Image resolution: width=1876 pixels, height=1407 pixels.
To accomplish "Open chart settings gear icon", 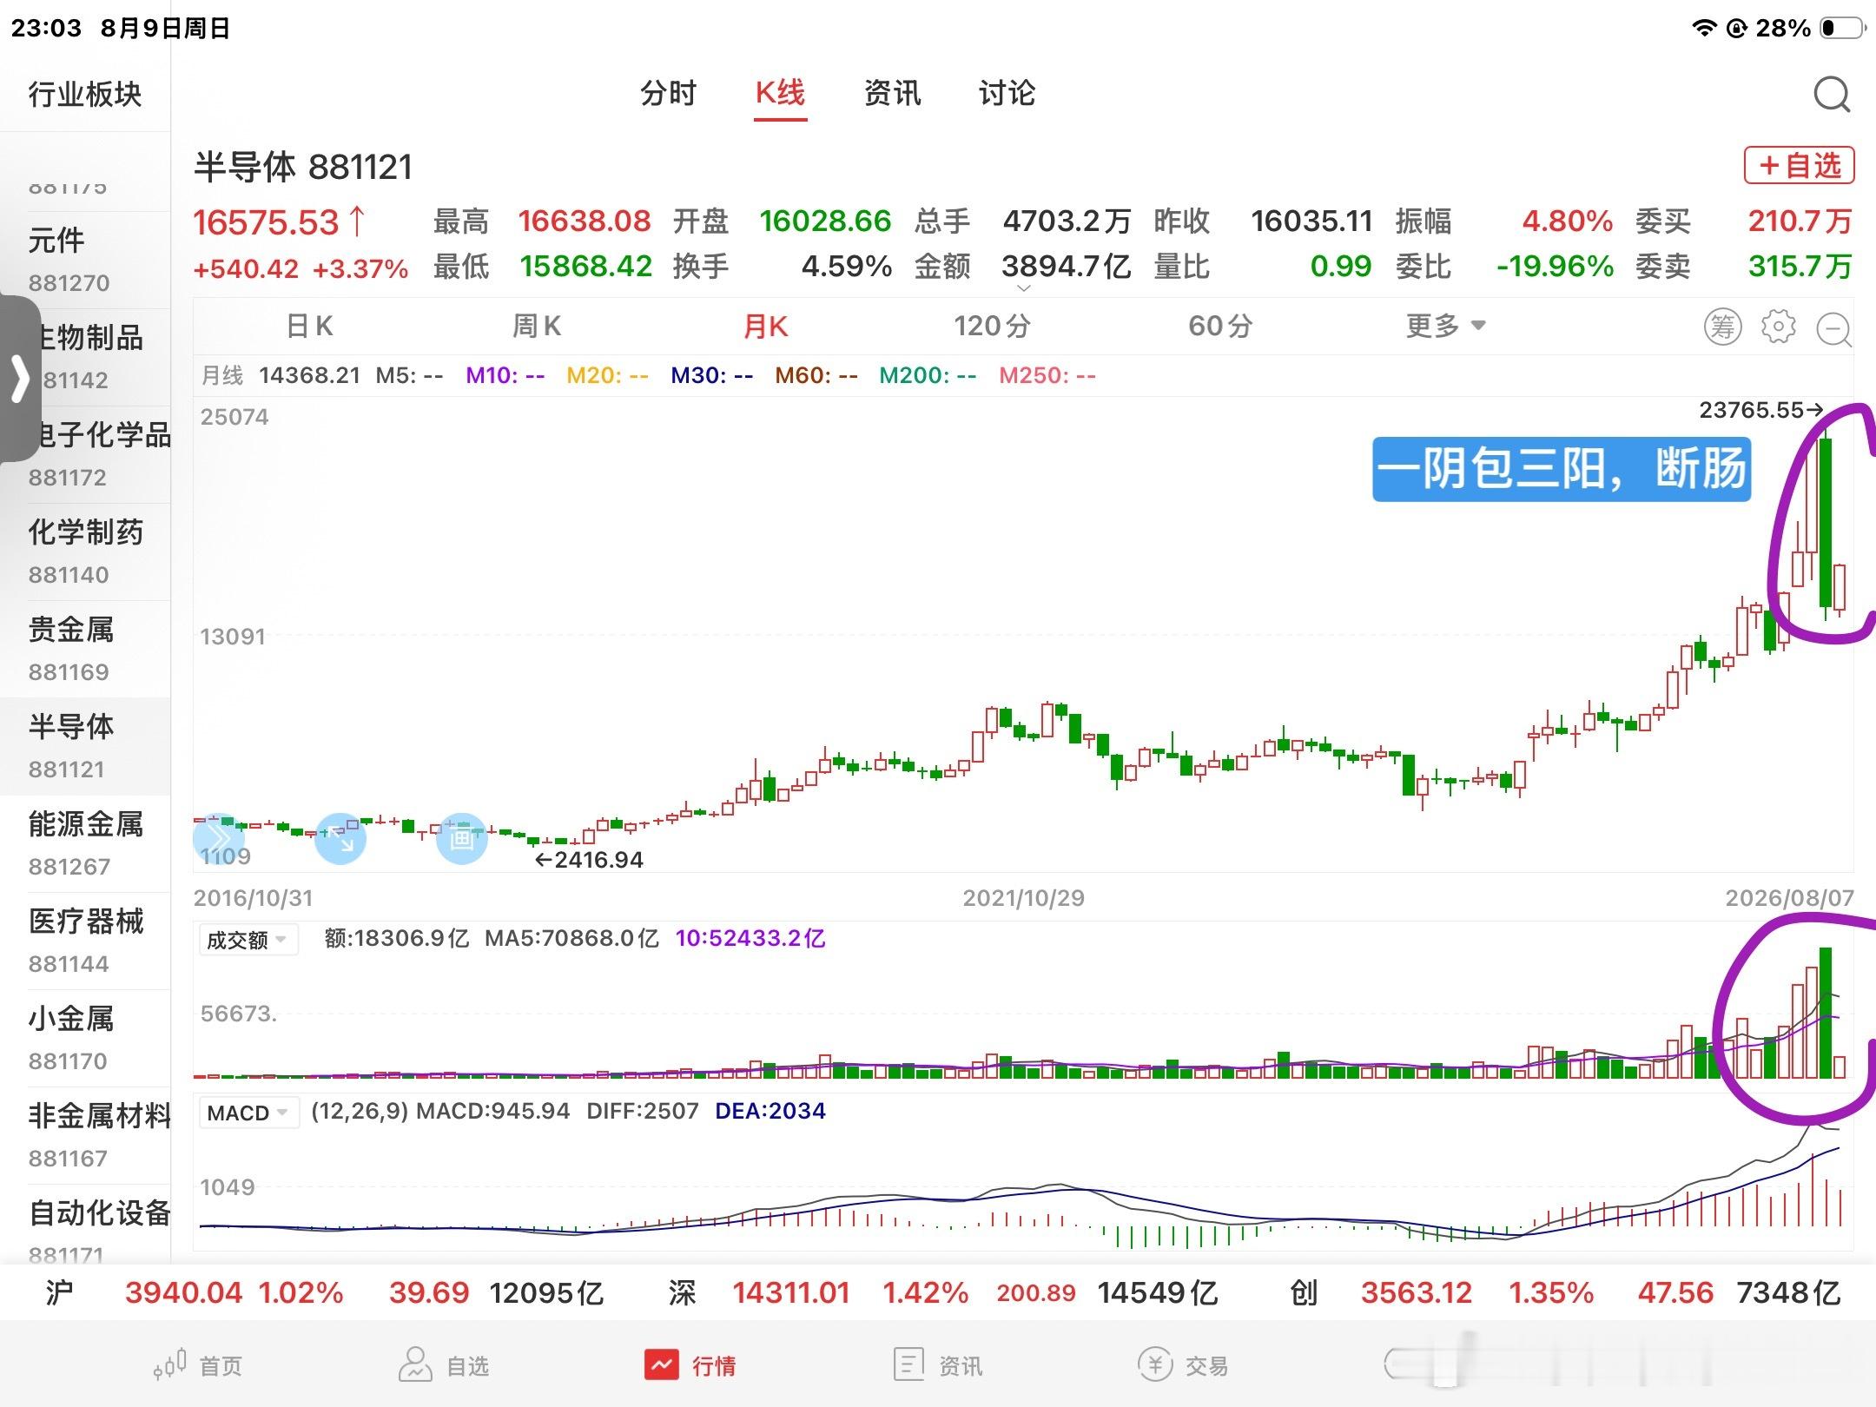I will click(1778, 327).
